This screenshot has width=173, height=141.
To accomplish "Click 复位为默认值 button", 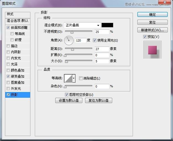I will [x=99, y=100].
